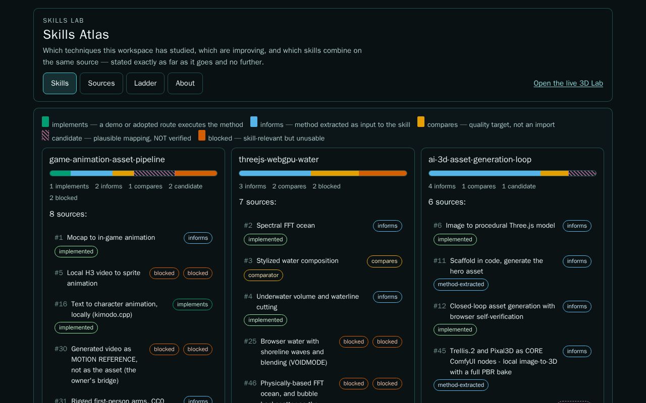The image size is (646, 403).
Task: Click the implements badge on source #16
Action: [192, 304]
